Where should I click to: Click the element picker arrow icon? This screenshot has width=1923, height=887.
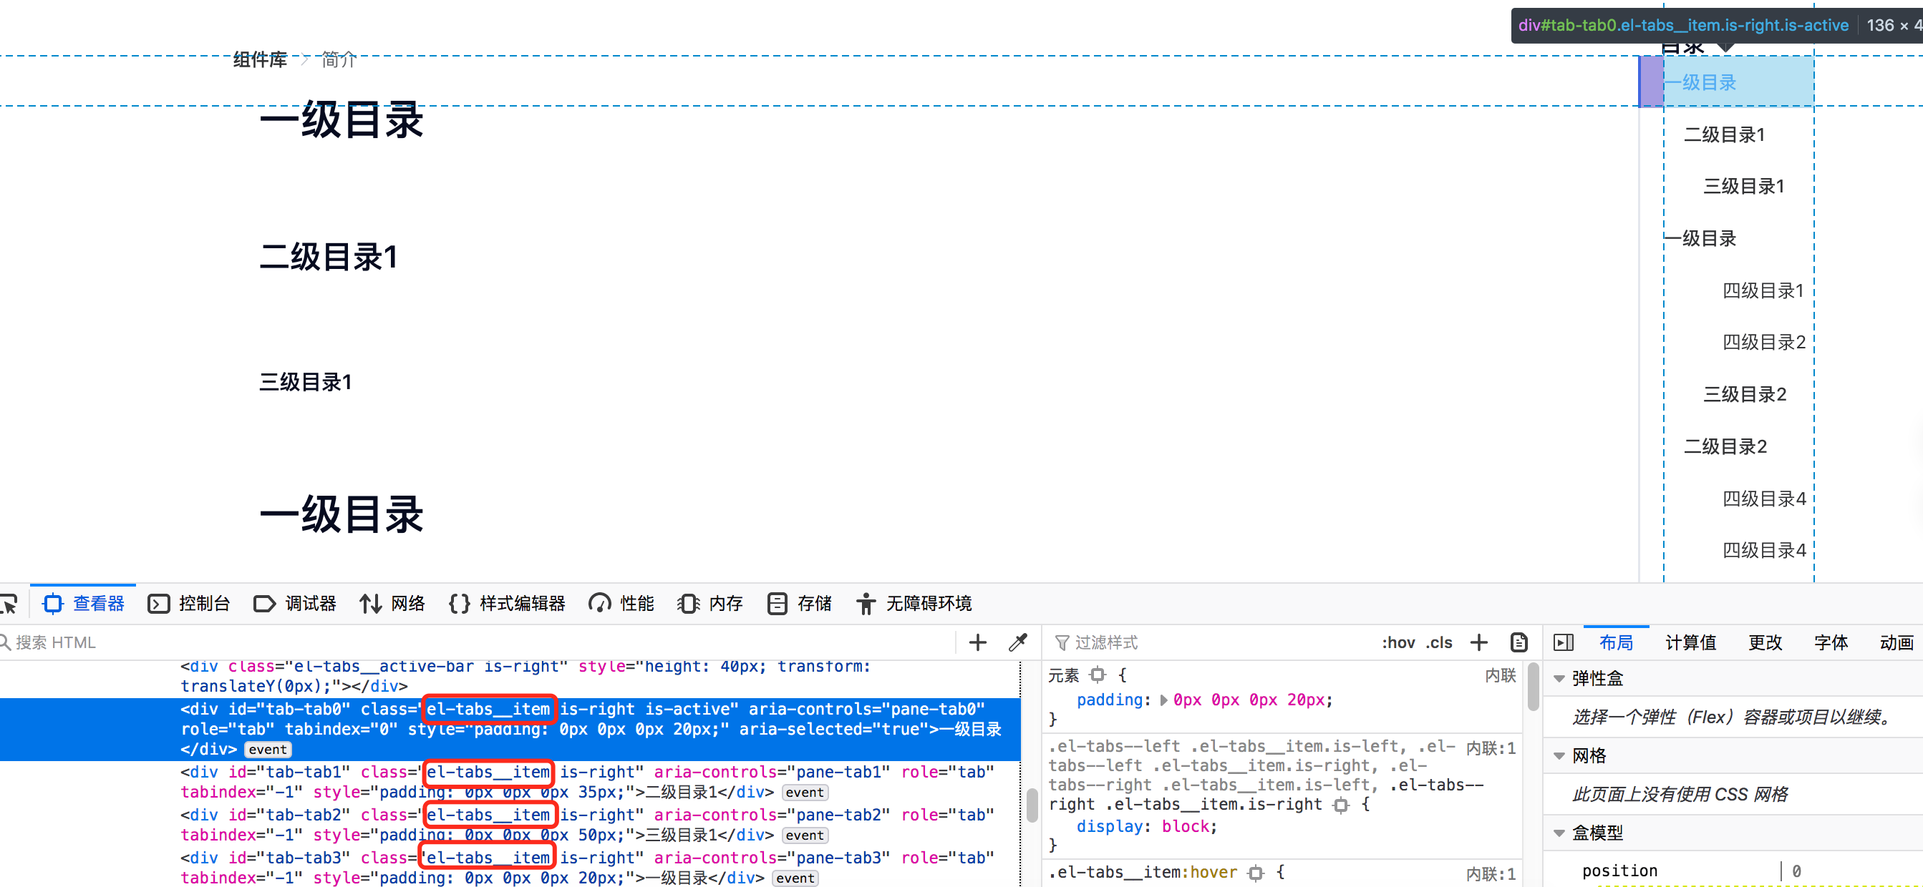click(x=9, y=603)
